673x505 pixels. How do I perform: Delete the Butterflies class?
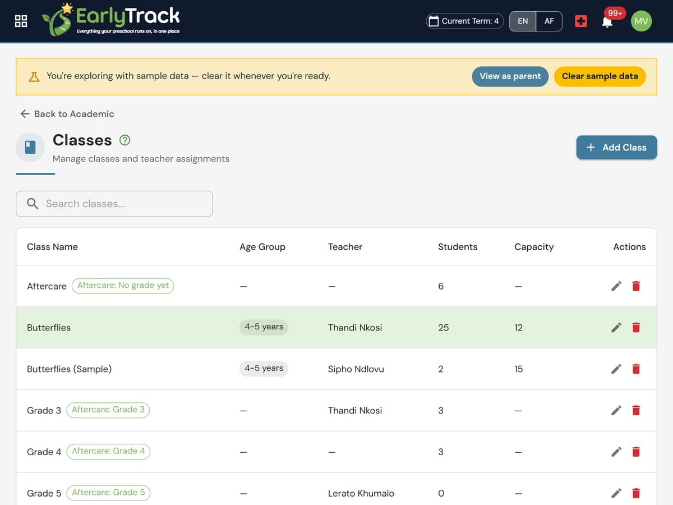[x=636, y=328]
